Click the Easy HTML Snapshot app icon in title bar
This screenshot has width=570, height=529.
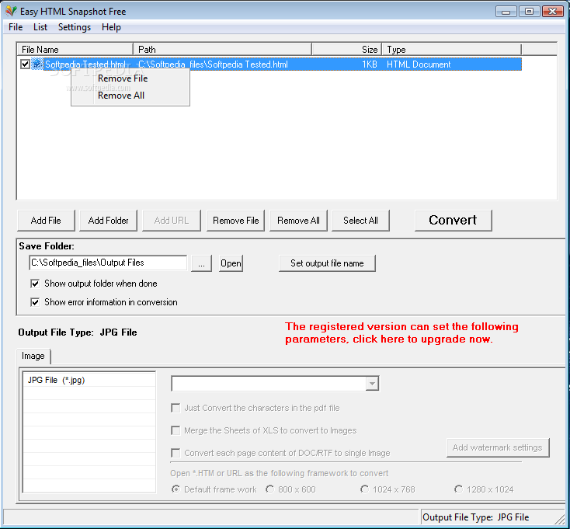(11, 12)
